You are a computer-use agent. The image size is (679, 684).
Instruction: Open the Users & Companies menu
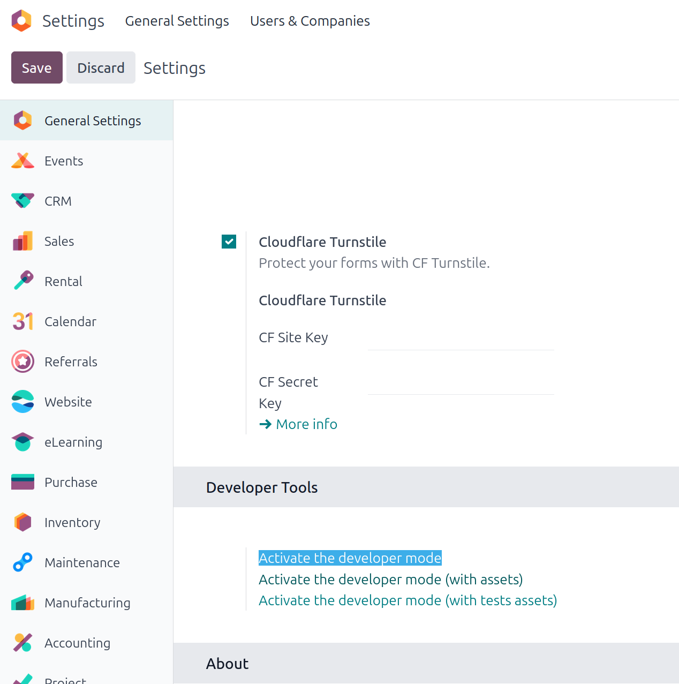click(x=310, y=21)
